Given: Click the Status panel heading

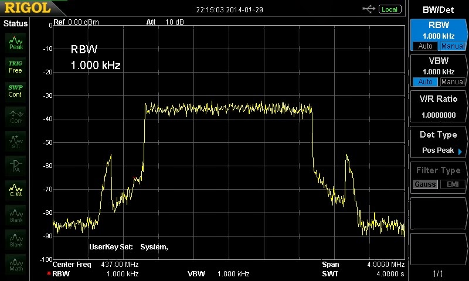Looking at the screenshot, I should tap(15, 23).
